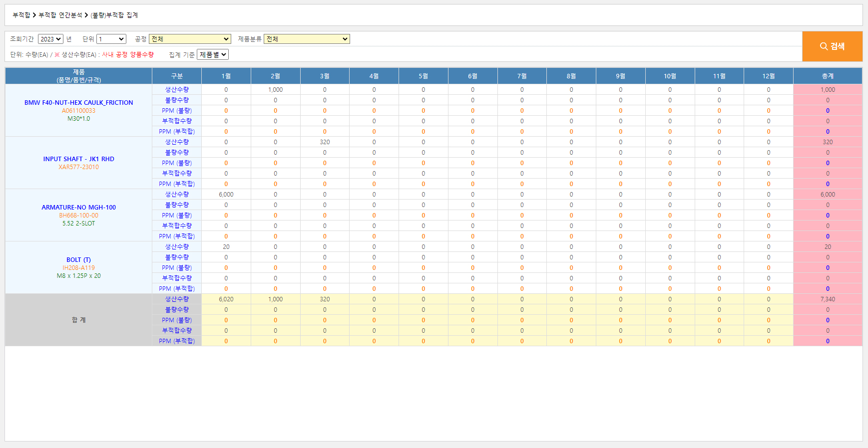Screen dimensions: 868x448
Task: Open the 집계 기준 dropdown set to 제품별
Action: 213,54
